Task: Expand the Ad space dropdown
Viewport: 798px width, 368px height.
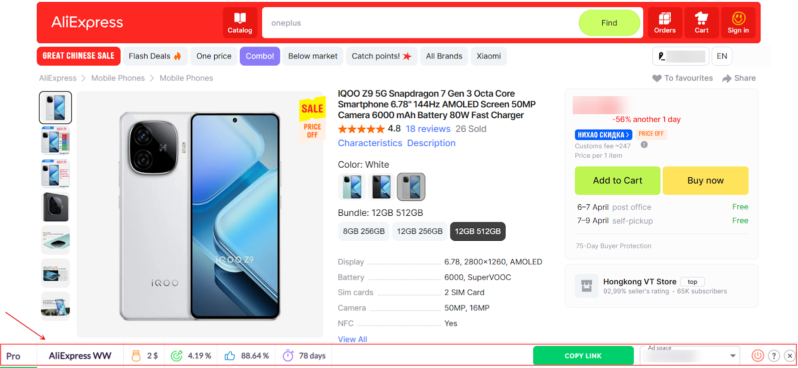Action: (x=690, y=355)
